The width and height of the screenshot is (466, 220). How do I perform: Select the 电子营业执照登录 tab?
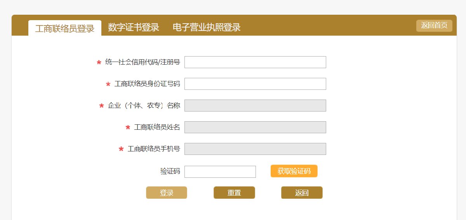click(207, 27)
